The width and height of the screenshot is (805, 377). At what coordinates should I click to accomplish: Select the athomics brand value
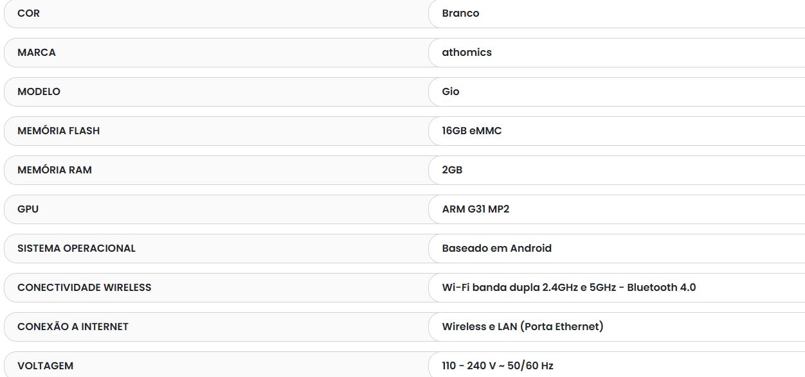coord(467,53)
